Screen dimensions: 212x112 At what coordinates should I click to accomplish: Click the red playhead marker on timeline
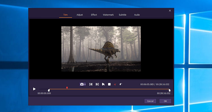click(67, 88)
